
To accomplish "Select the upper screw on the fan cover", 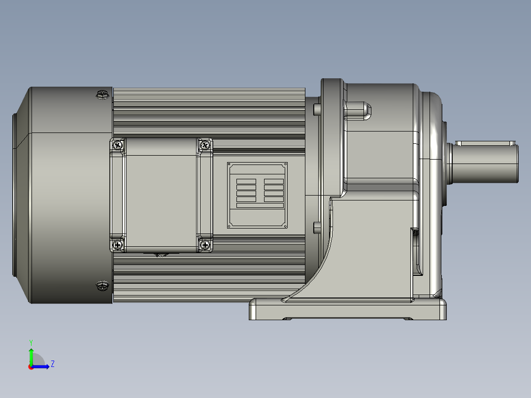I will [102, 95].
